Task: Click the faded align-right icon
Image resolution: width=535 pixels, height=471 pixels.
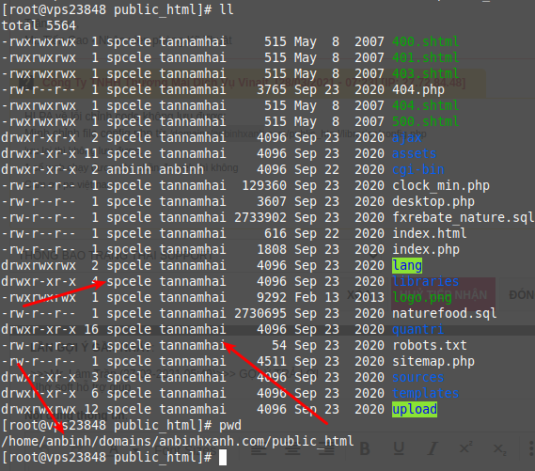Action: 326,449
